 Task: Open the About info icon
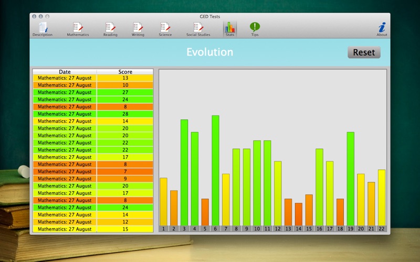pyautogui.click(x=382, y=29)
